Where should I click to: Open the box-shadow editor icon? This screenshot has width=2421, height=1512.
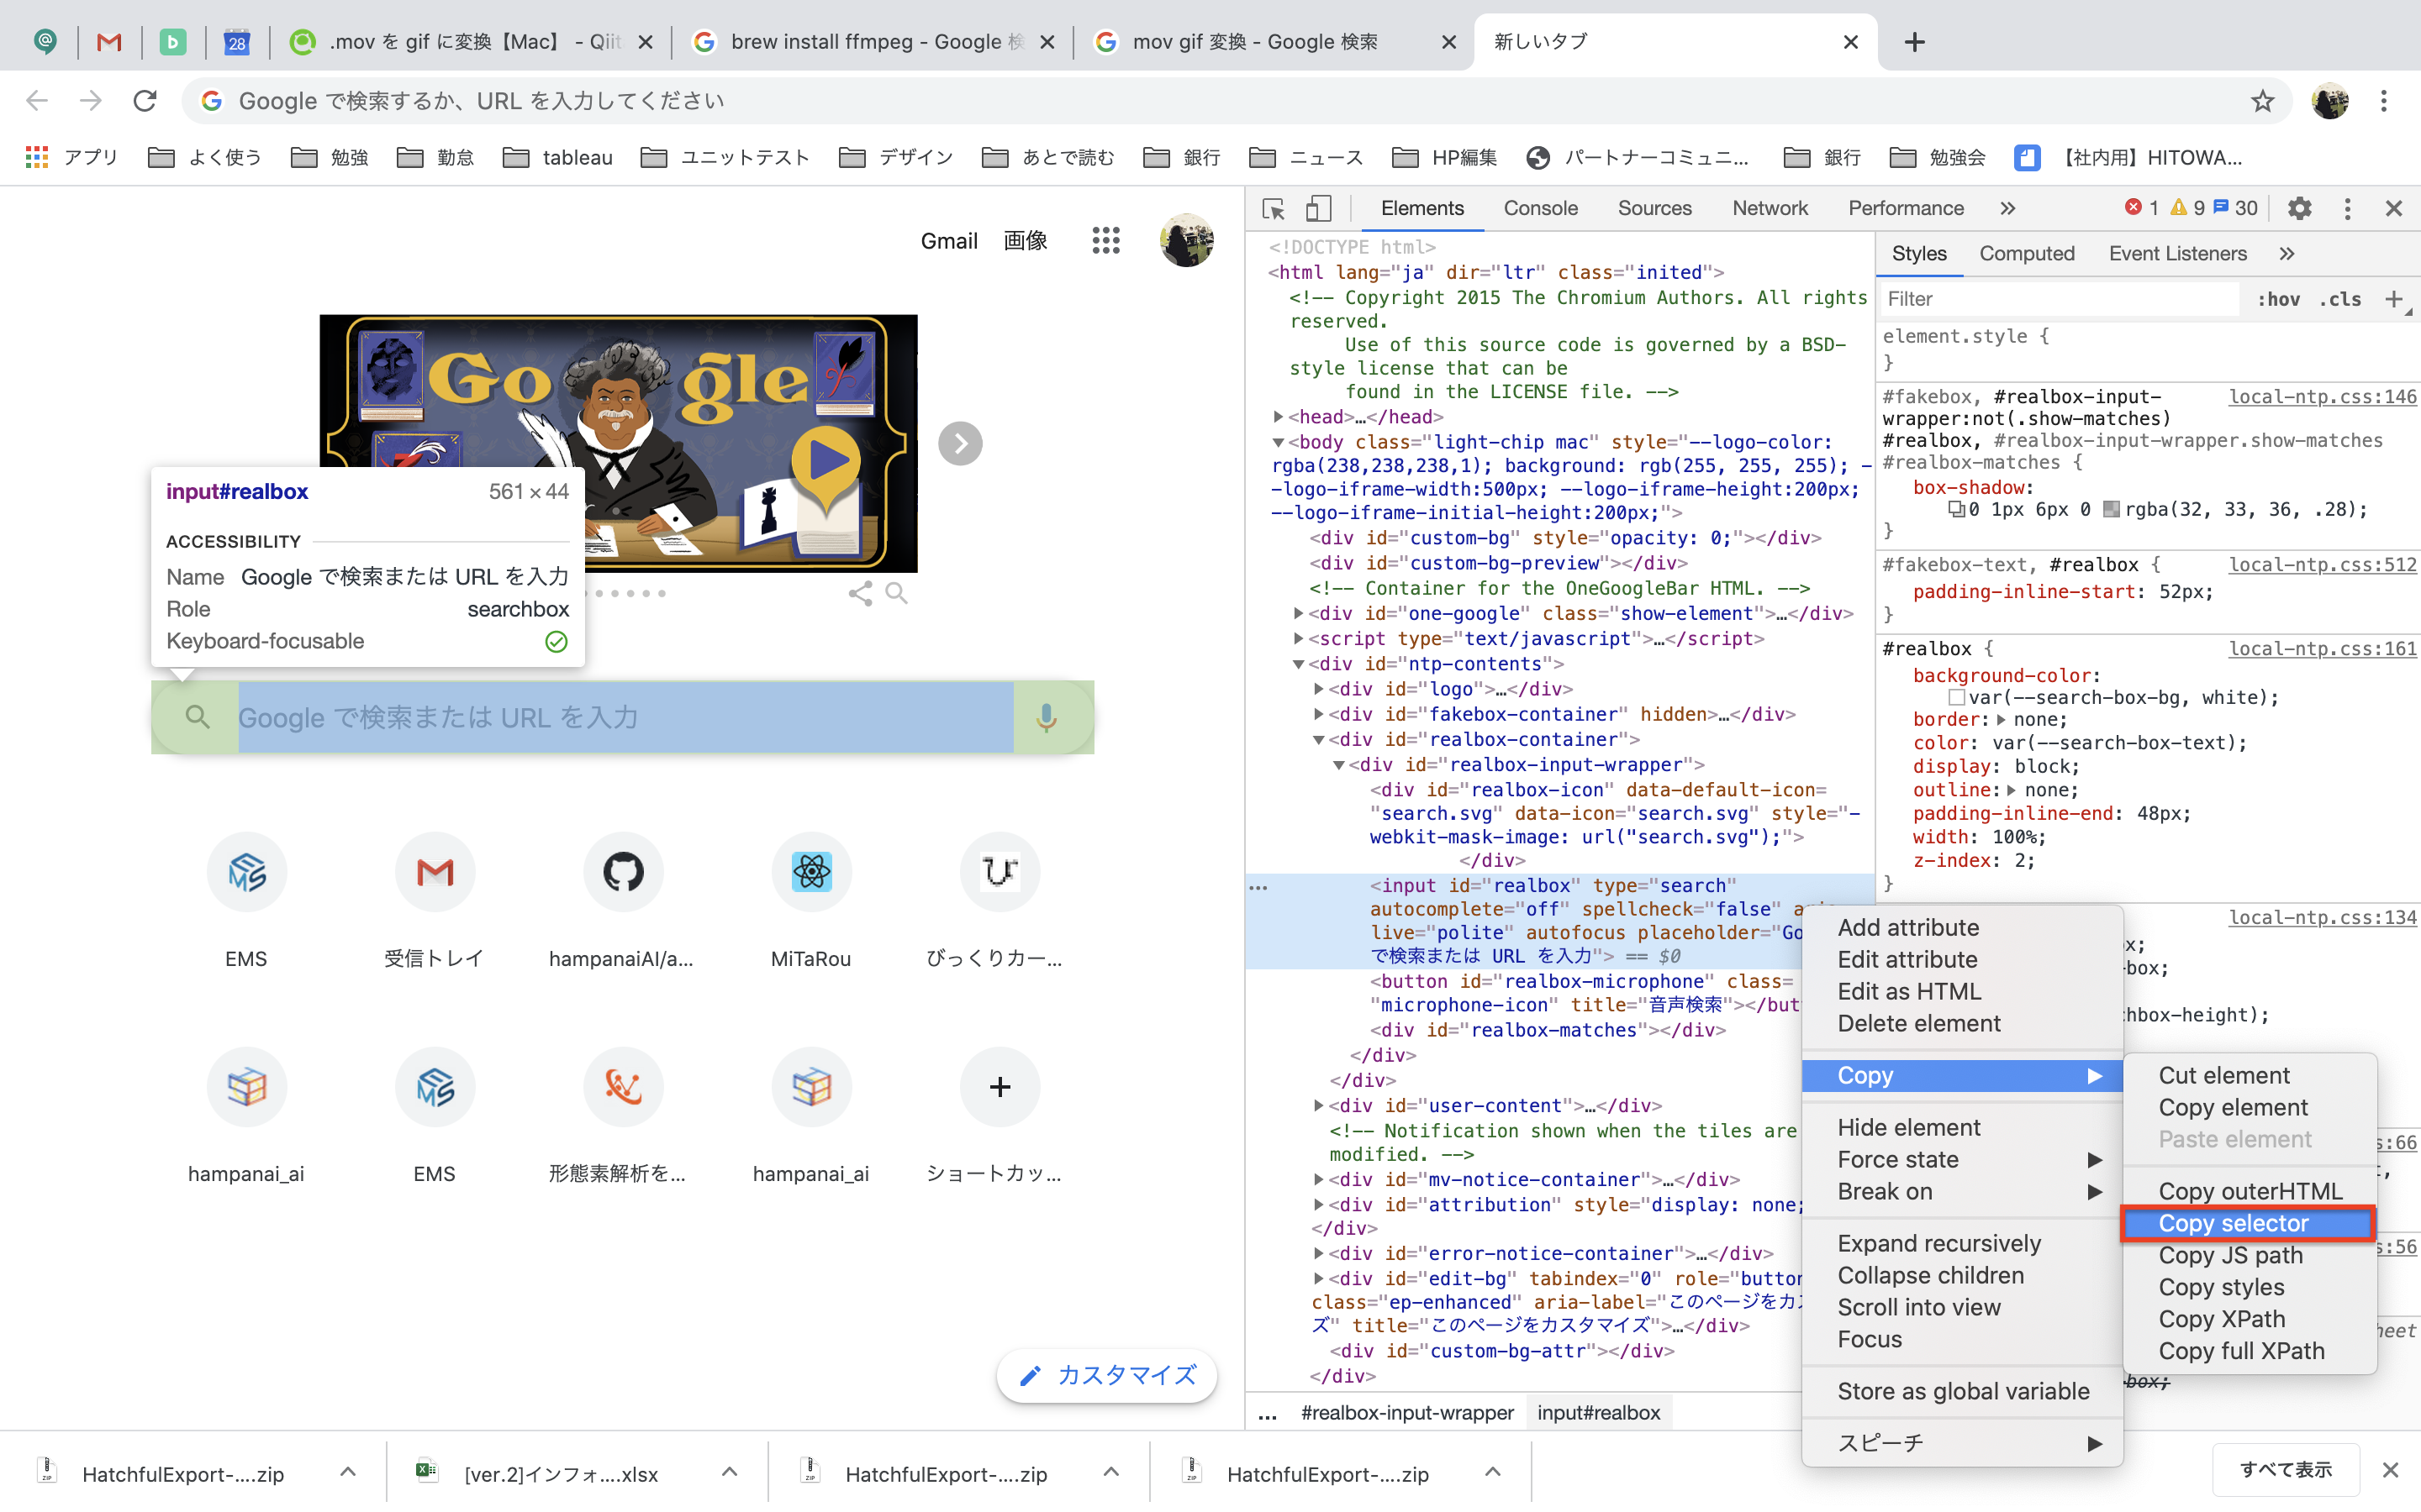[1957, 510]
